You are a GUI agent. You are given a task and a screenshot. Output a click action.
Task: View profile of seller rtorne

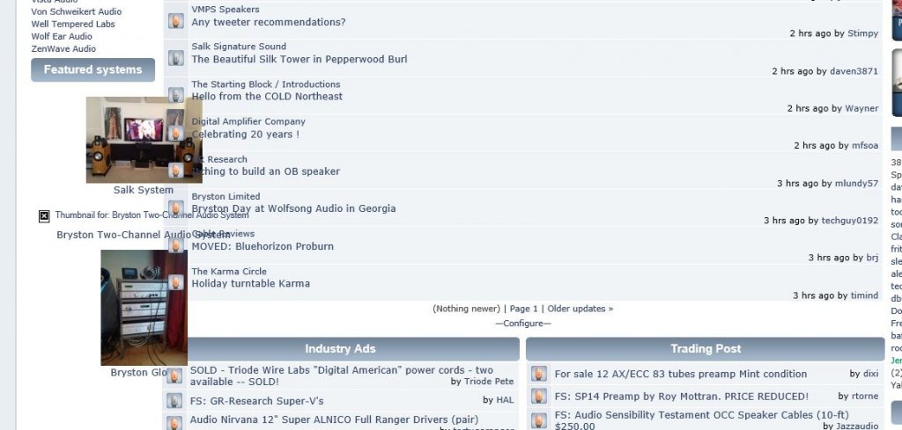(865, 397)
